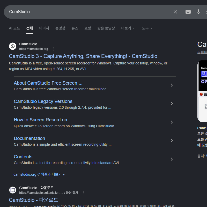
Task: Switch to the 이미지 tab
Action: coord(44,28)
